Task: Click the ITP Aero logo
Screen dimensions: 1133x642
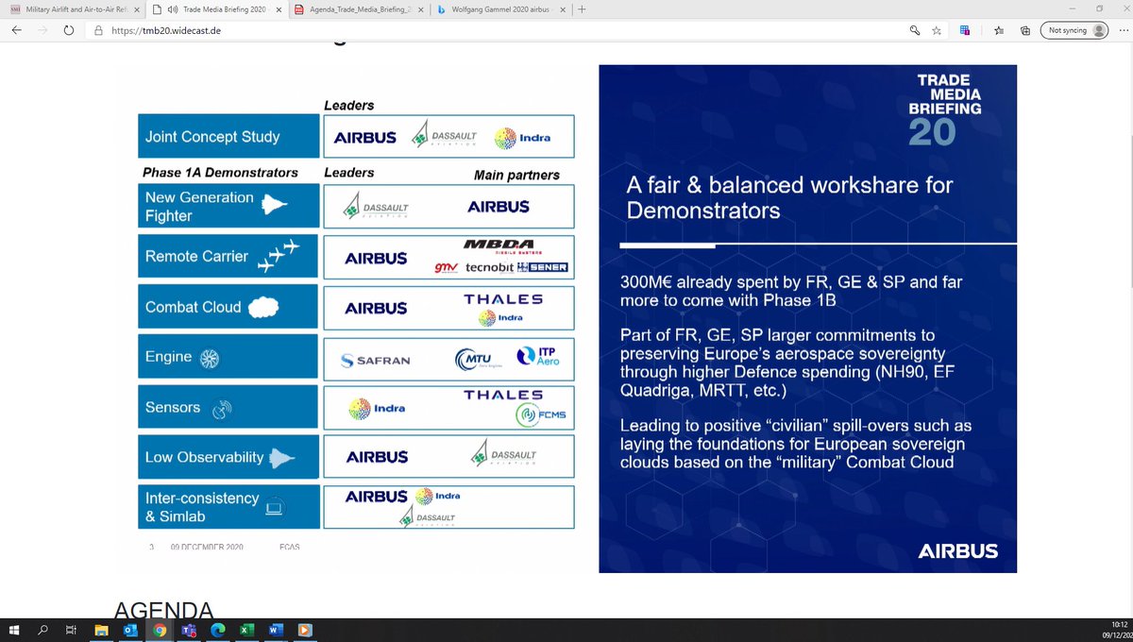Action: (x=539, y=356)
